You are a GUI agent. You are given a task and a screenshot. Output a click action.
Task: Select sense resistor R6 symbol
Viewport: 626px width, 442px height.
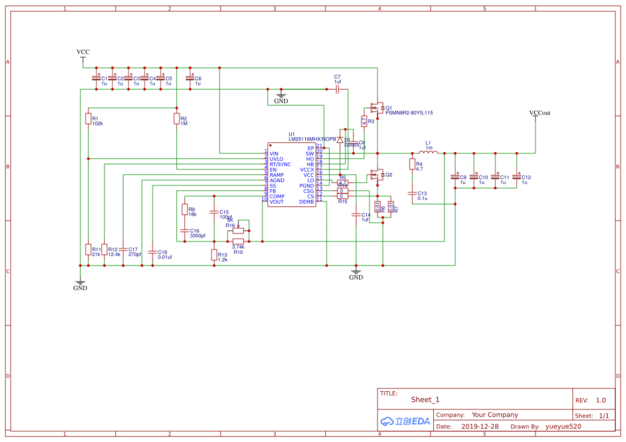tap(378, 207)
